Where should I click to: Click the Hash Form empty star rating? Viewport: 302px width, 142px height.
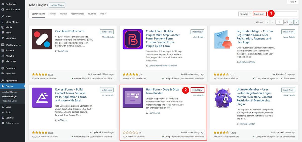(x=130, y=133)
